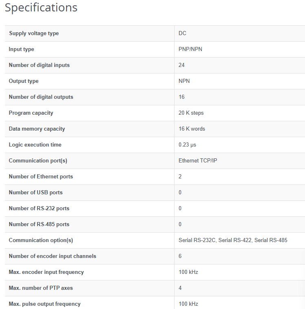Click the Specifications heading
Image resolution: width=305 pixels, height=309 pixels.
point(41,8)
